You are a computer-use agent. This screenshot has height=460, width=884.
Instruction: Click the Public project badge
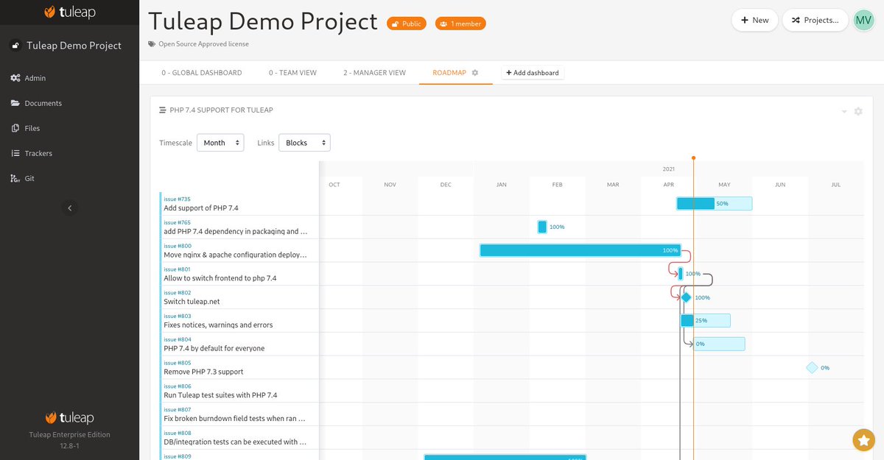coord(407,24)
